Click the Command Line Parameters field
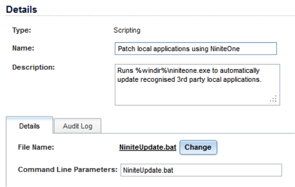The image size is (295, 187). [x=201, y=170]
